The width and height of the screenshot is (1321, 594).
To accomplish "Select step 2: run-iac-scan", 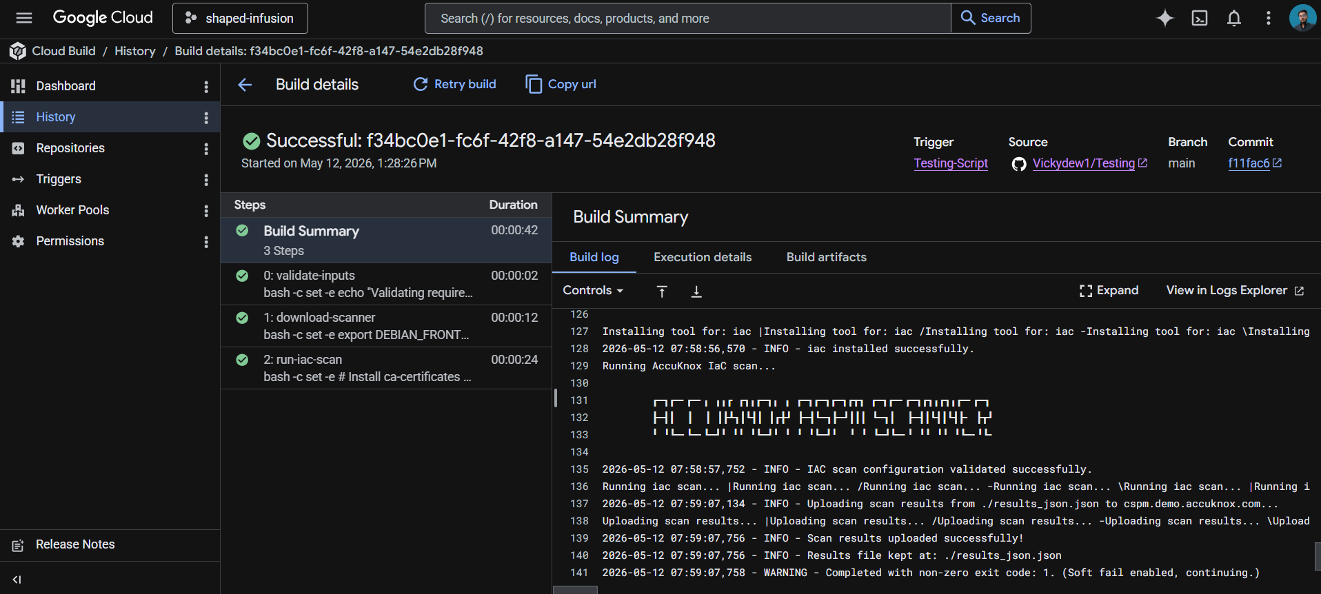I will tap(386, 368).
